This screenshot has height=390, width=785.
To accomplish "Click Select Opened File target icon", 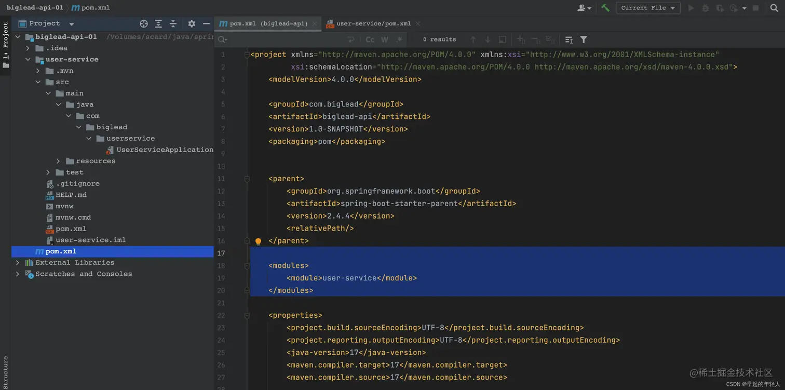I will click(x=144, y=23).
